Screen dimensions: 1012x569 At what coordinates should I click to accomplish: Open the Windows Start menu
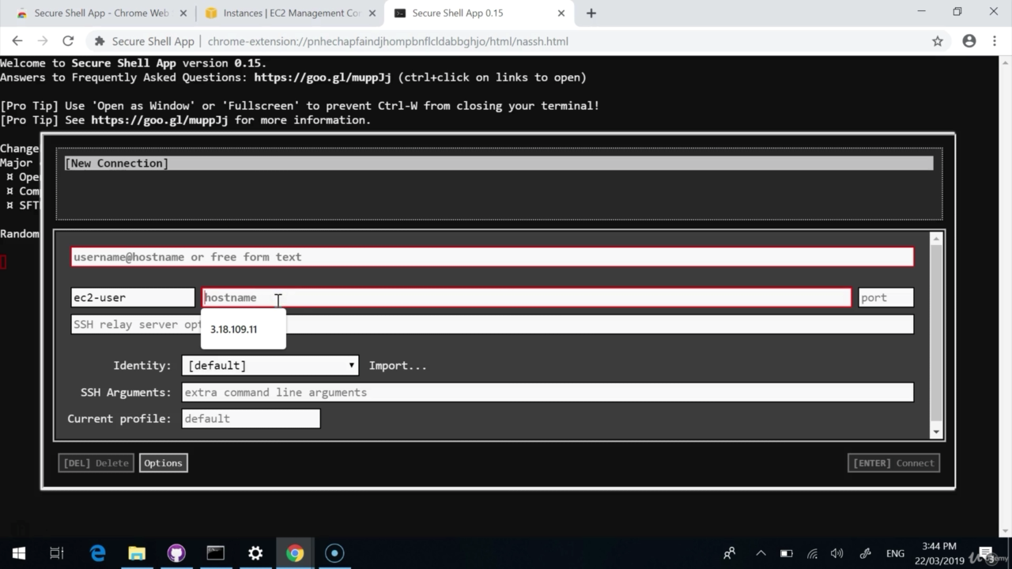(19, 553)
